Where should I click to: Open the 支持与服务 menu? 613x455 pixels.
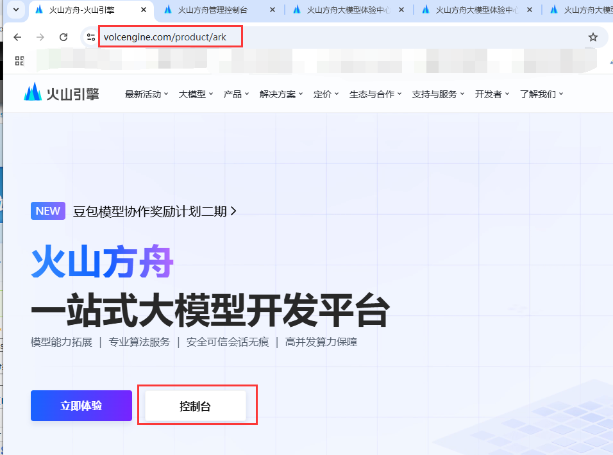click(x=438, y=94)
